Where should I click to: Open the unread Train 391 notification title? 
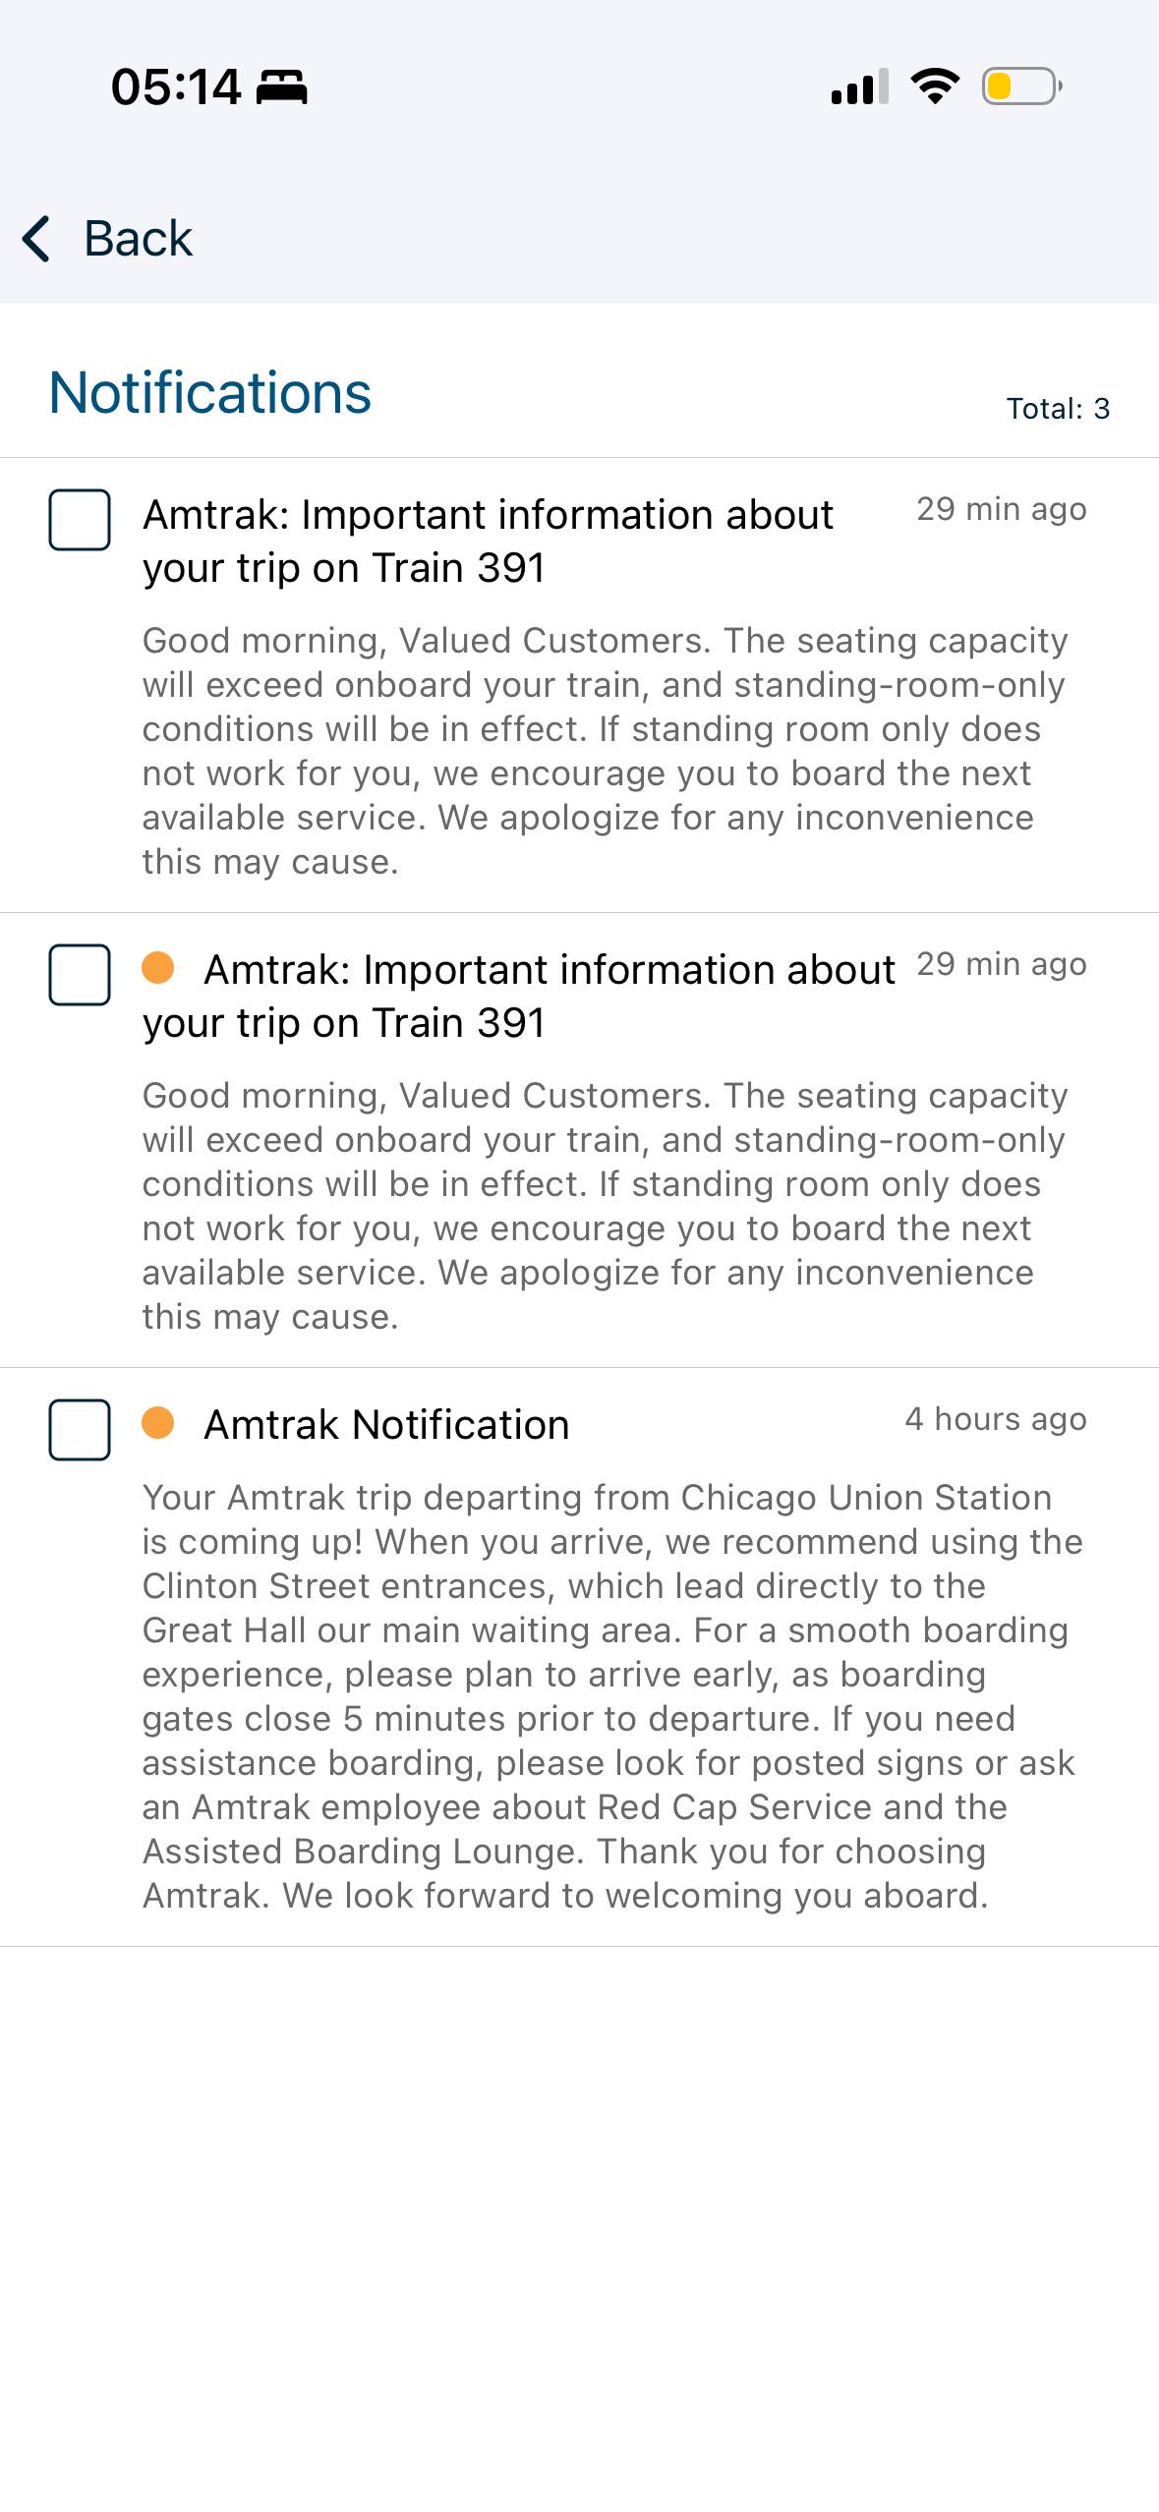pyautogui.click(x=519, y=997)
